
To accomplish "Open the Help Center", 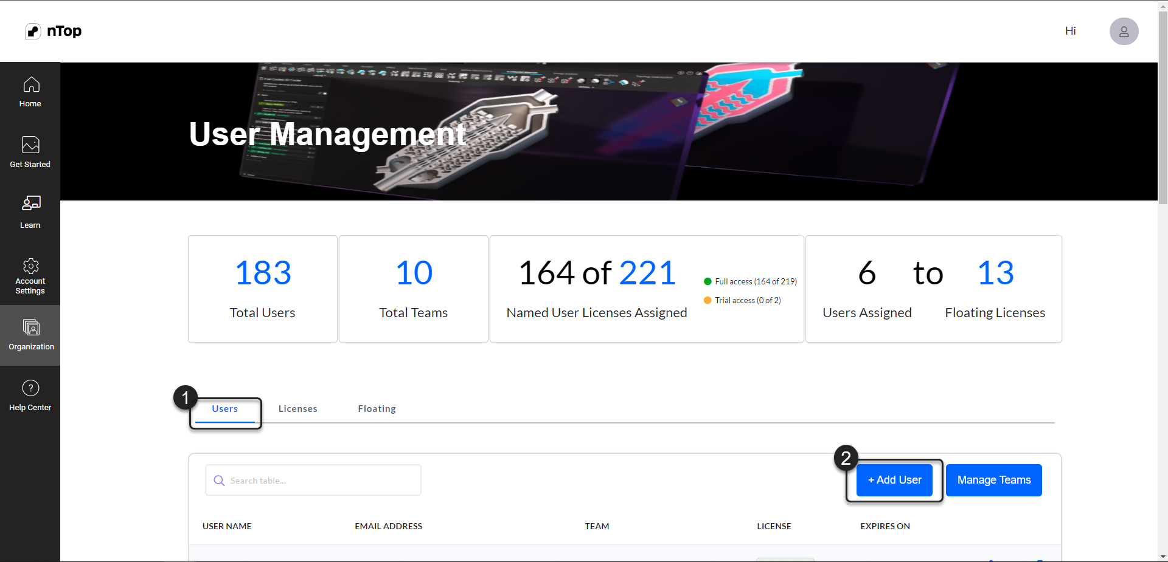I will click(x=30, y=396).
